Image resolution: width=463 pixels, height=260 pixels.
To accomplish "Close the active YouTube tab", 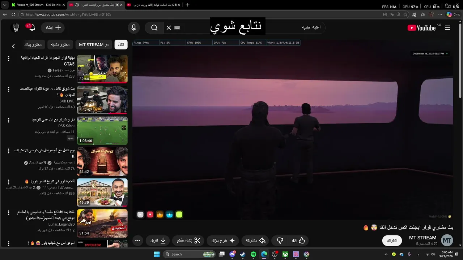I will (x=120, y=5).
